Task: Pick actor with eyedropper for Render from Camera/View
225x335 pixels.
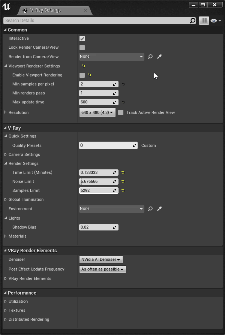Action: (x=159, y=57)
